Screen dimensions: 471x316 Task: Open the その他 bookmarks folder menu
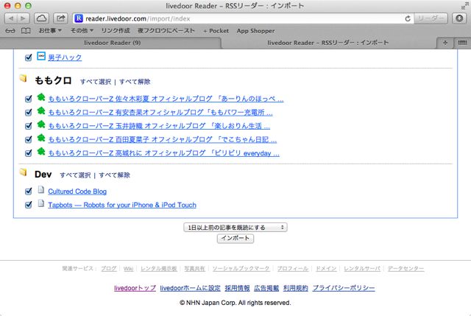click(x=82, y=31)
